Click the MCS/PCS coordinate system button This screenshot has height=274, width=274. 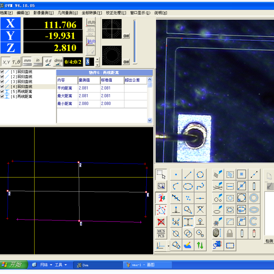(x=161, y=234)
